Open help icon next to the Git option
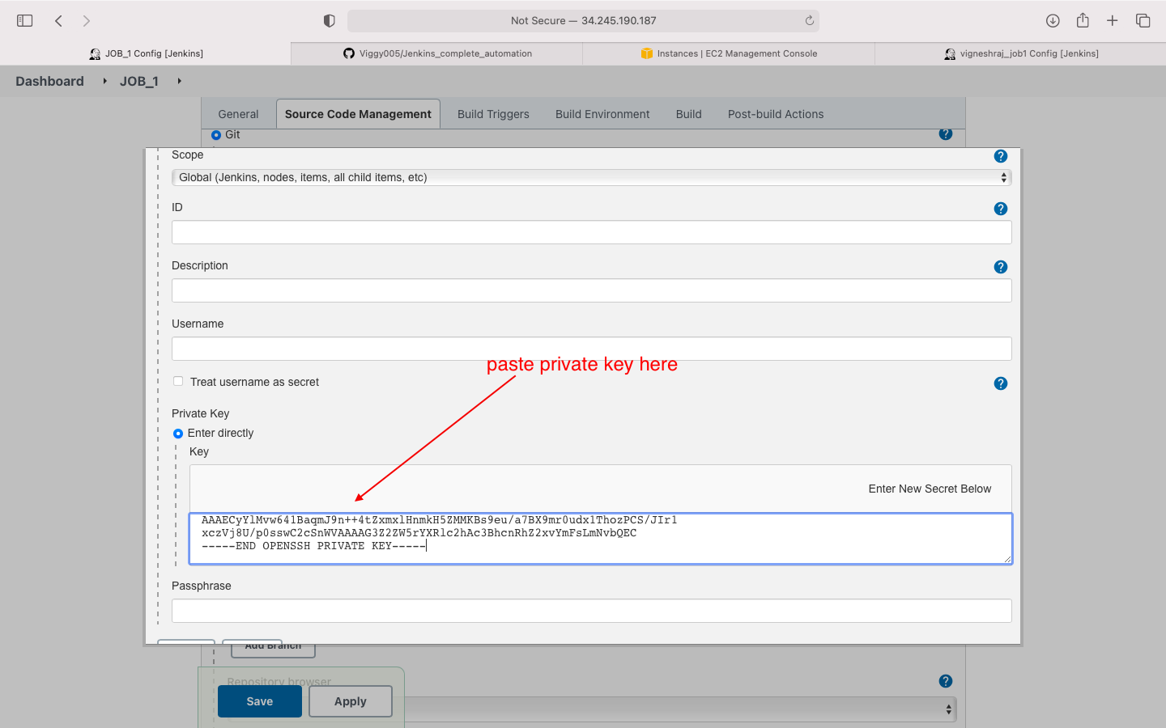Image resolution: width=1166 pixels, height=728 pixels. tap(946, 134)
